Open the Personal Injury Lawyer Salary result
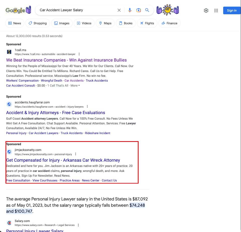Screen dimensions: 241x232 tap(35, 230)
